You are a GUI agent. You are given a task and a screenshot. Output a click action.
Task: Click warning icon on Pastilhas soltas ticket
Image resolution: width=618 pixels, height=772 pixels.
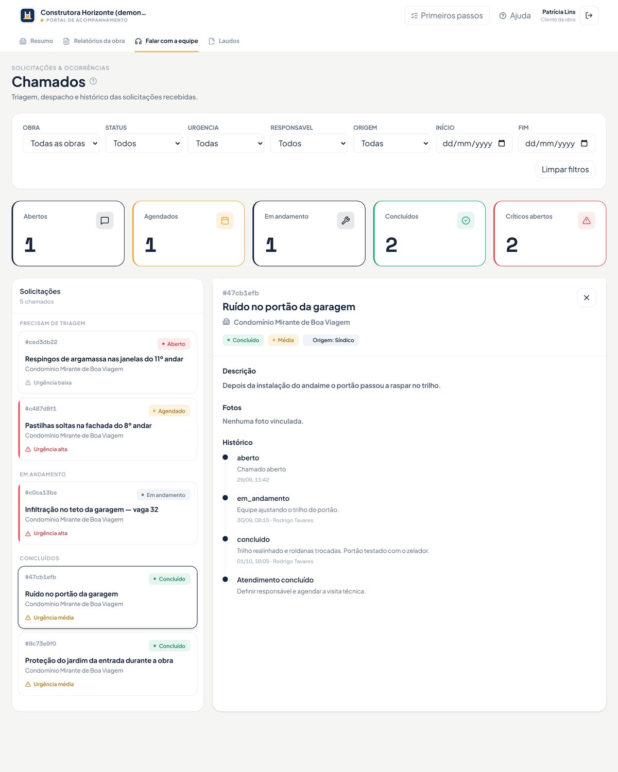point(28,449)
